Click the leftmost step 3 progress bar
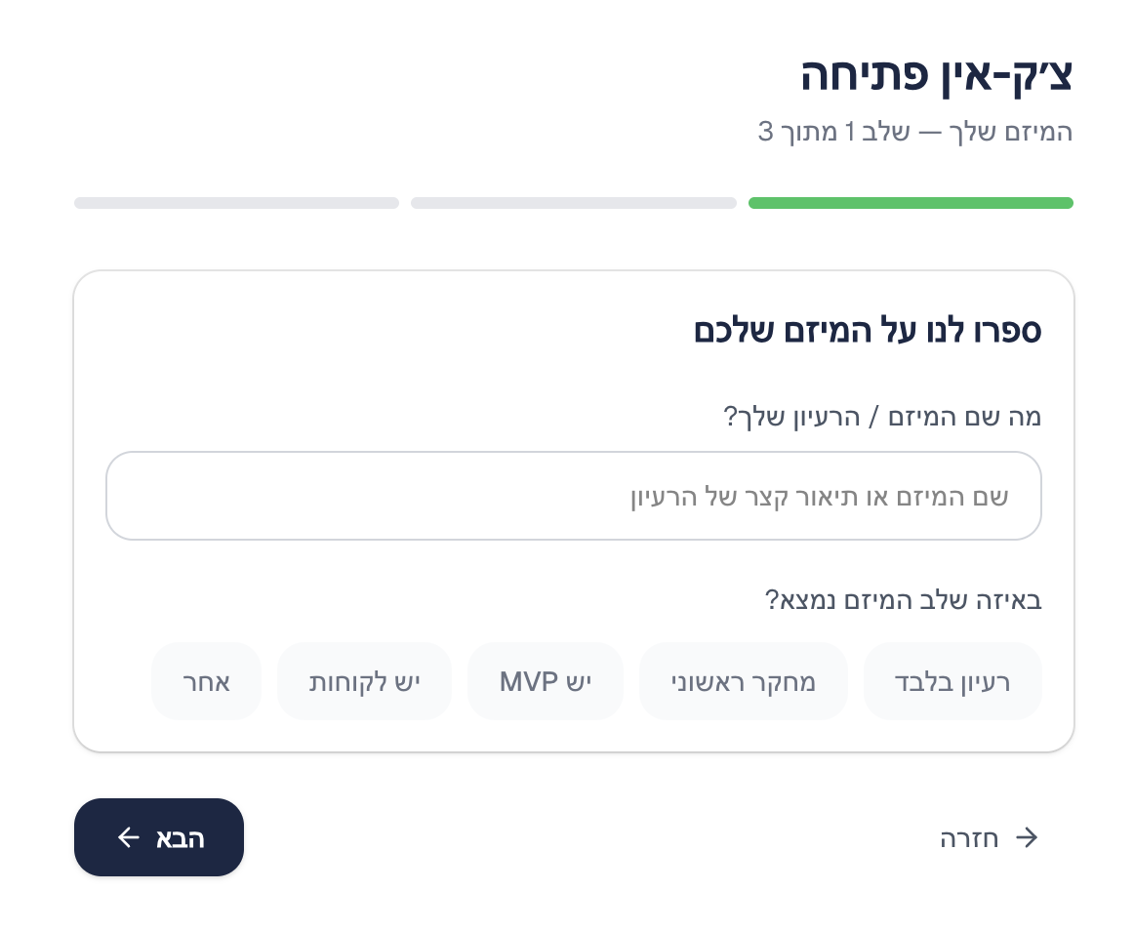 (236, 203)
